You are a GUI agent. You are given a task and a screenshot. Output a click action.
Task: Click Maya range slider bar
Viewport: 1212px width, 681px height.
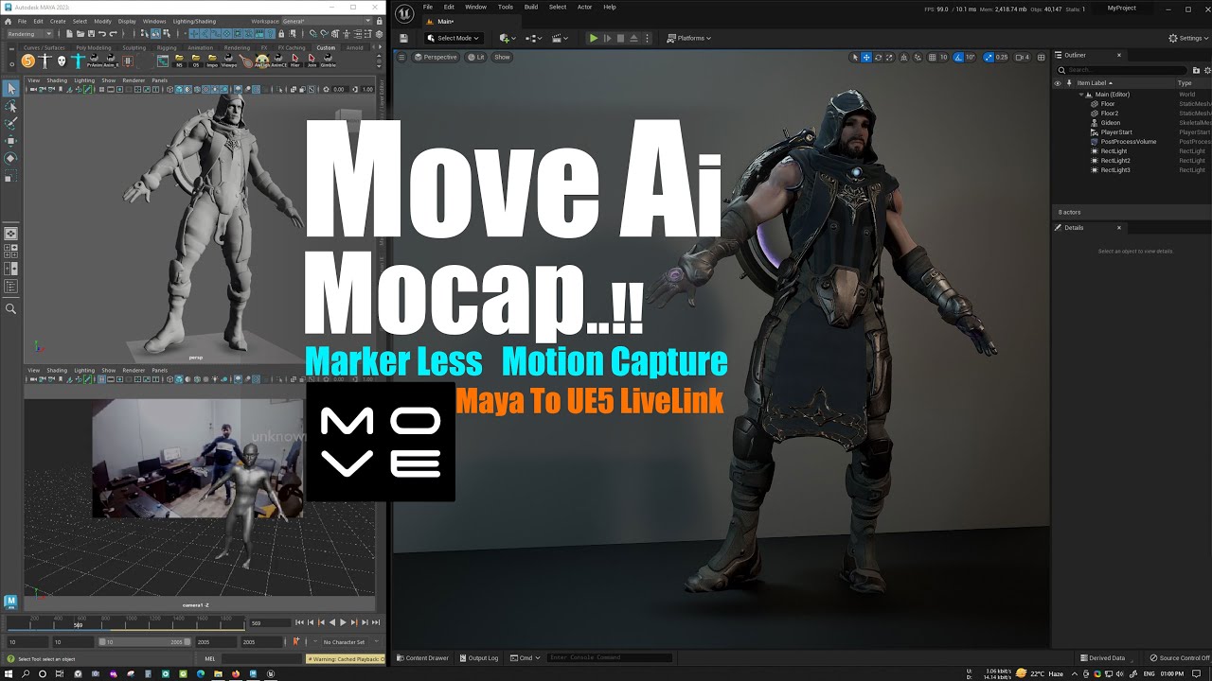tap(147, 641)
